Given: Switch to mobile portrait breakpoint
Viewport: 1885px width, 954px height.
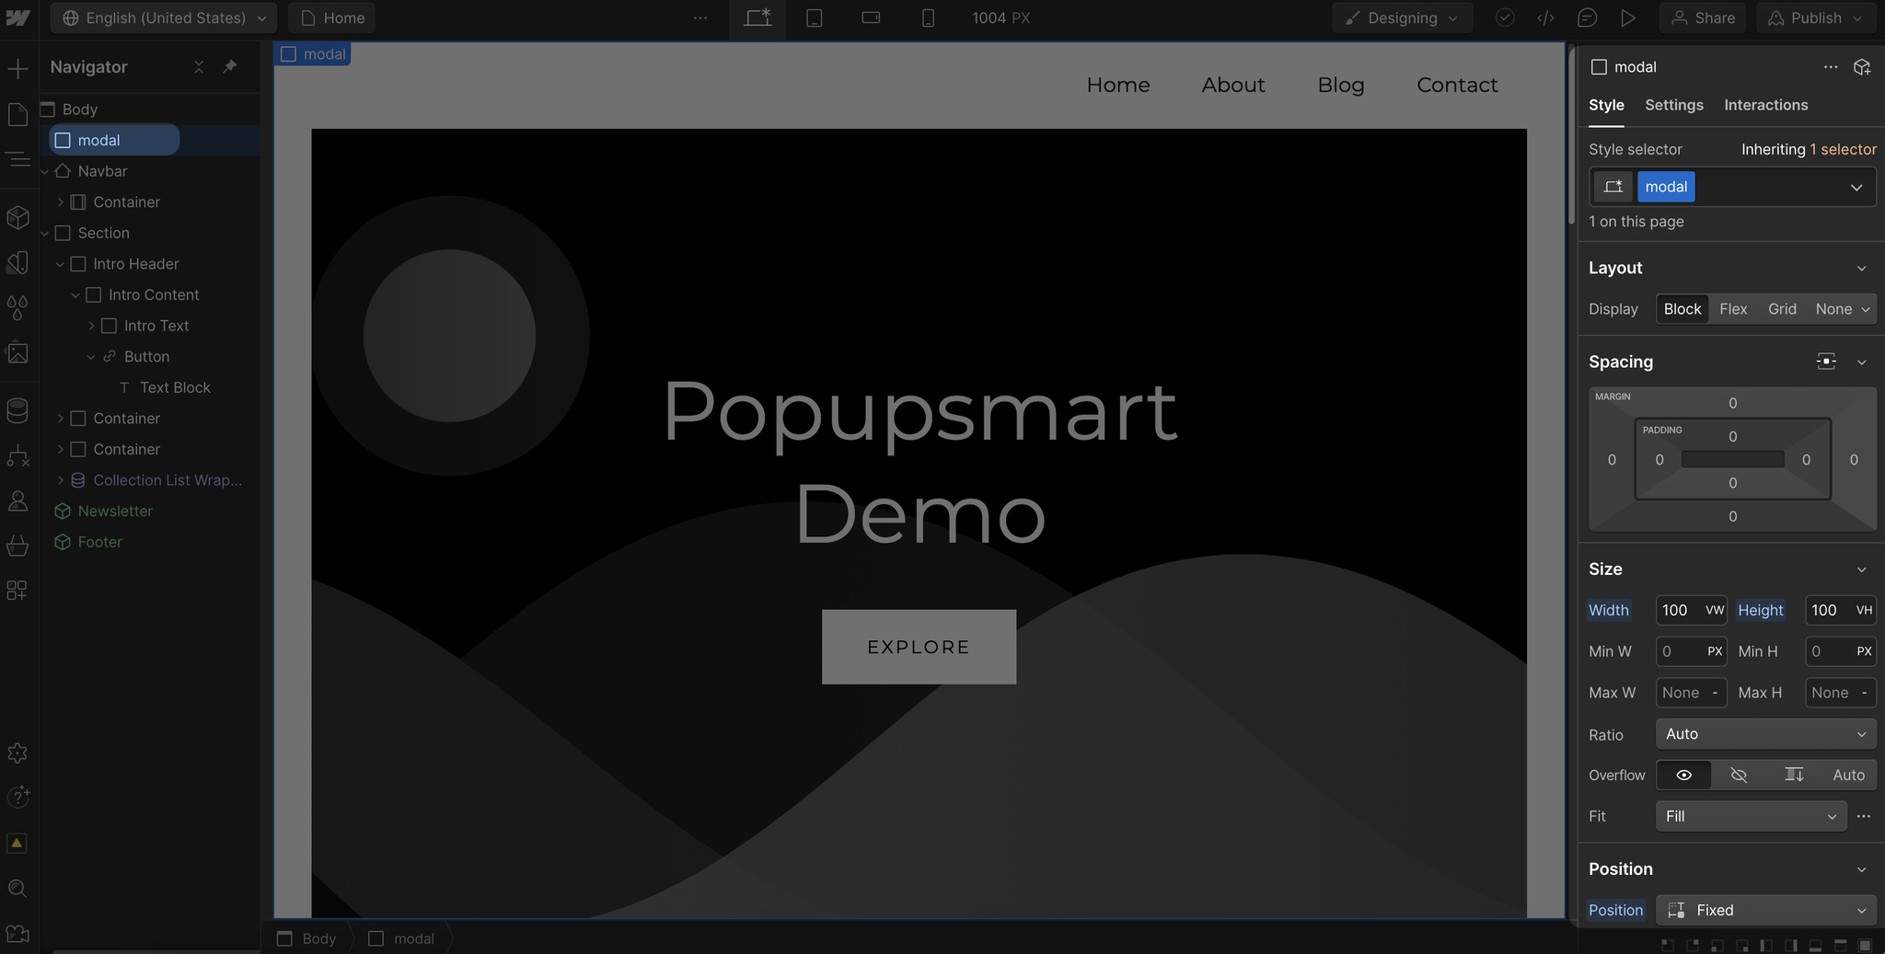Looking at the screenshot, I should tap(928, 17).
